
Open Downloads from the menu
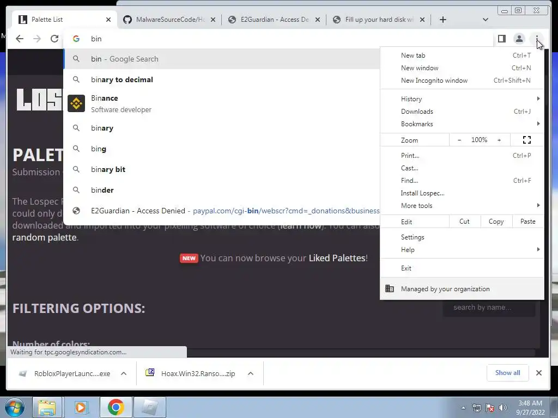pyautogui.click(x=462, y=111)
